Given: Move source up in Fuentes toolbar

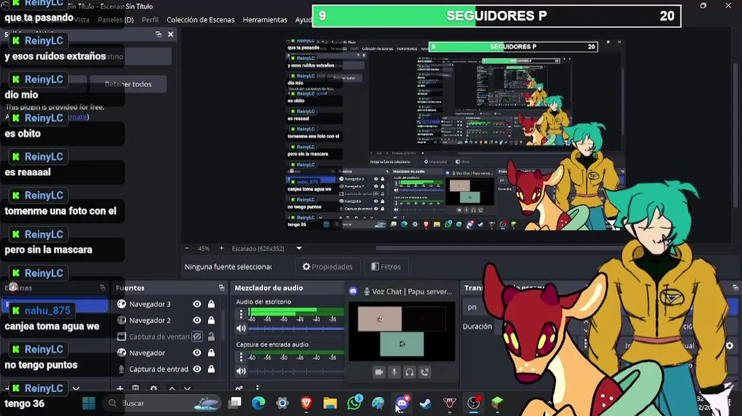Looking at the screenshot, I should (x=172, y=388).
